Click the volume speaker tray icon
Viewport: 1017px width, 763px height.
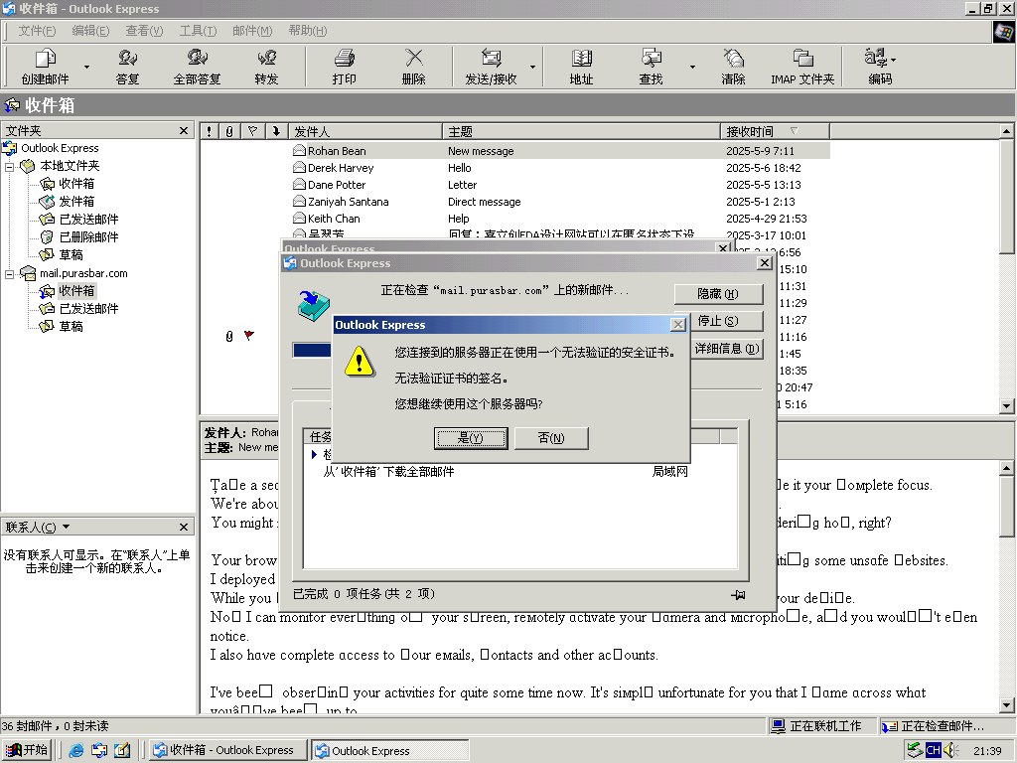tap(950, 750)
